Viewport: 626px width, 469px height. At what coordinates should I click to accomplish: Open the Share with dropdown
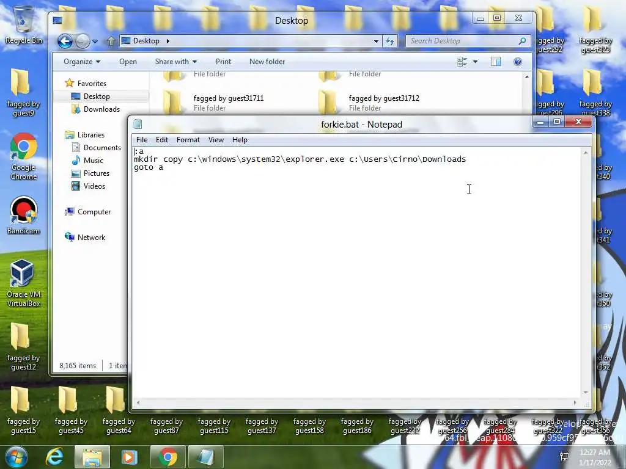coord(175,62)
